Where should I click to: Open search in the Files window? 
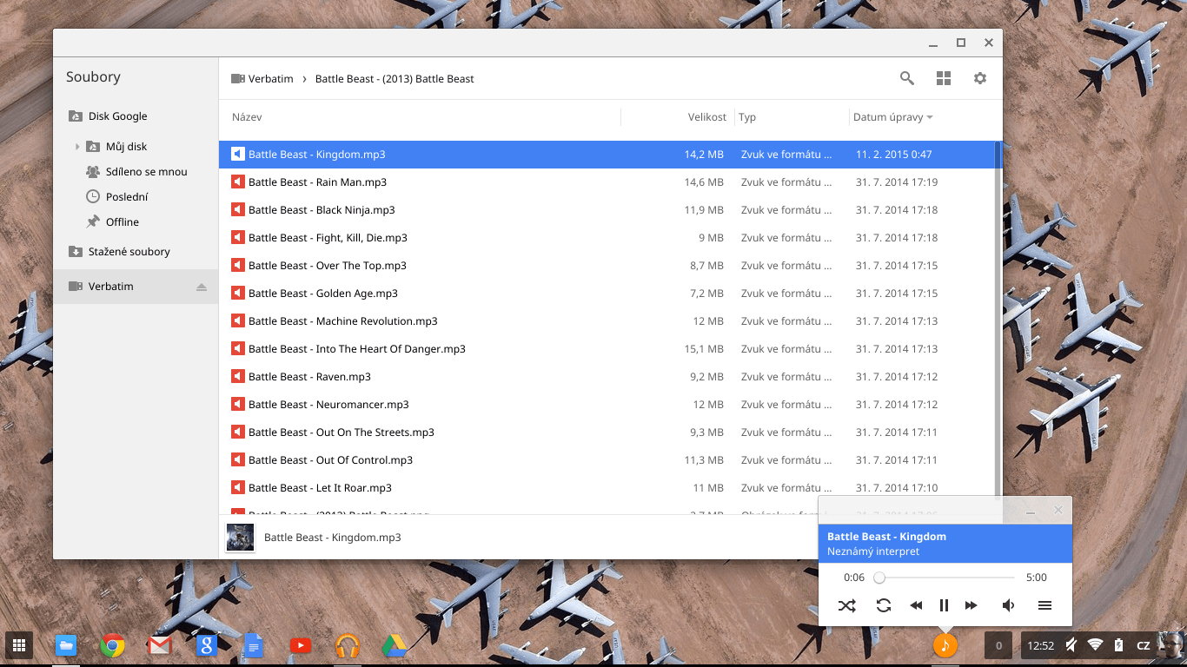[x=906, y=78]
